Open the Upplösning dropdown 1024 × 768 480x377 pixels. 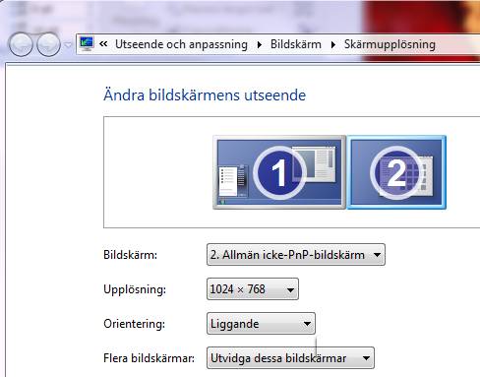point(253,289)
